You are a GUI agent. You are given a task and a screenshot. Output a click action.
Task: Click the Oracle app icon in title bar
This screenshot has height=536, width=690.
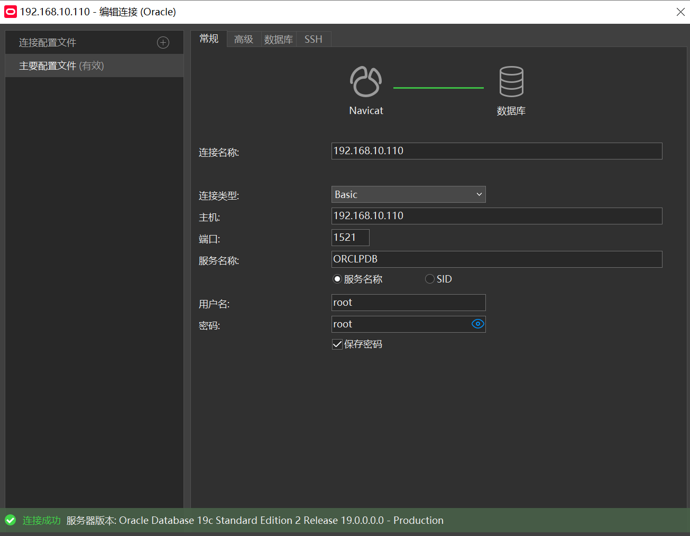point(11,12)
